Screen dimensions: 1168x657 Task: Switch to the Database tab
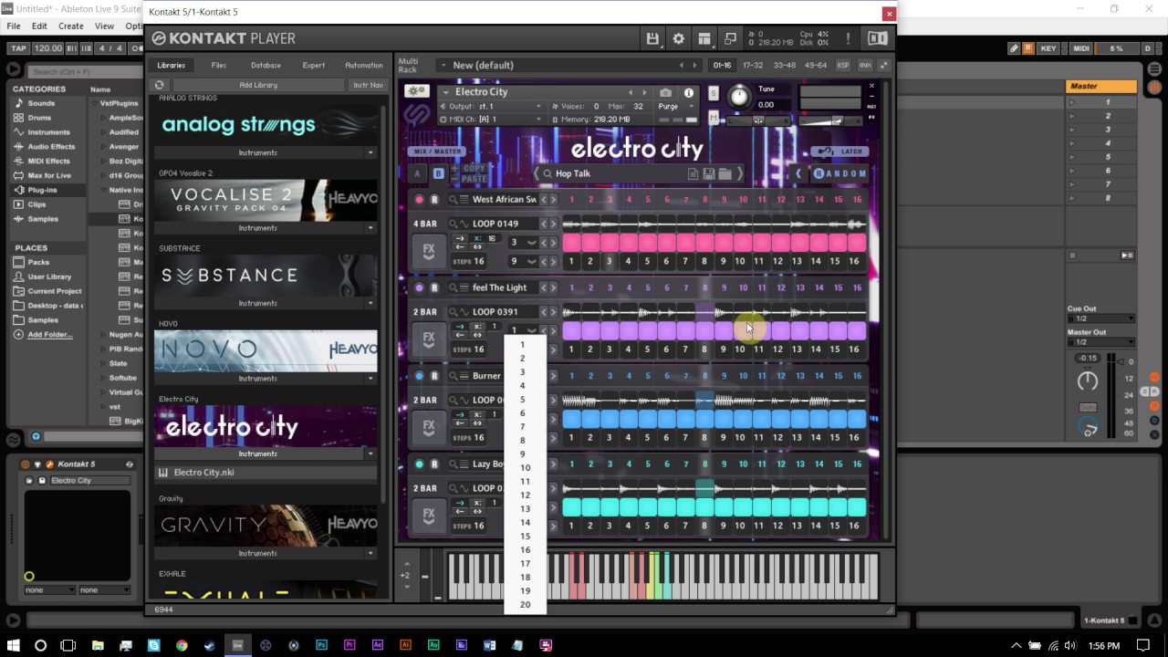(266, 65)
